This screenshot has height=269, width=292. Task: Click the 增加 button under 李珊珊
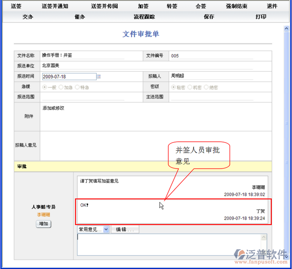pos(44,224)
